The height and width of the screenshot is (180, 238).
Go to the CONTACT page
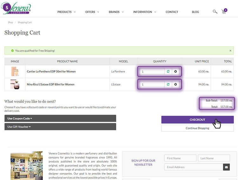point(172,12)
